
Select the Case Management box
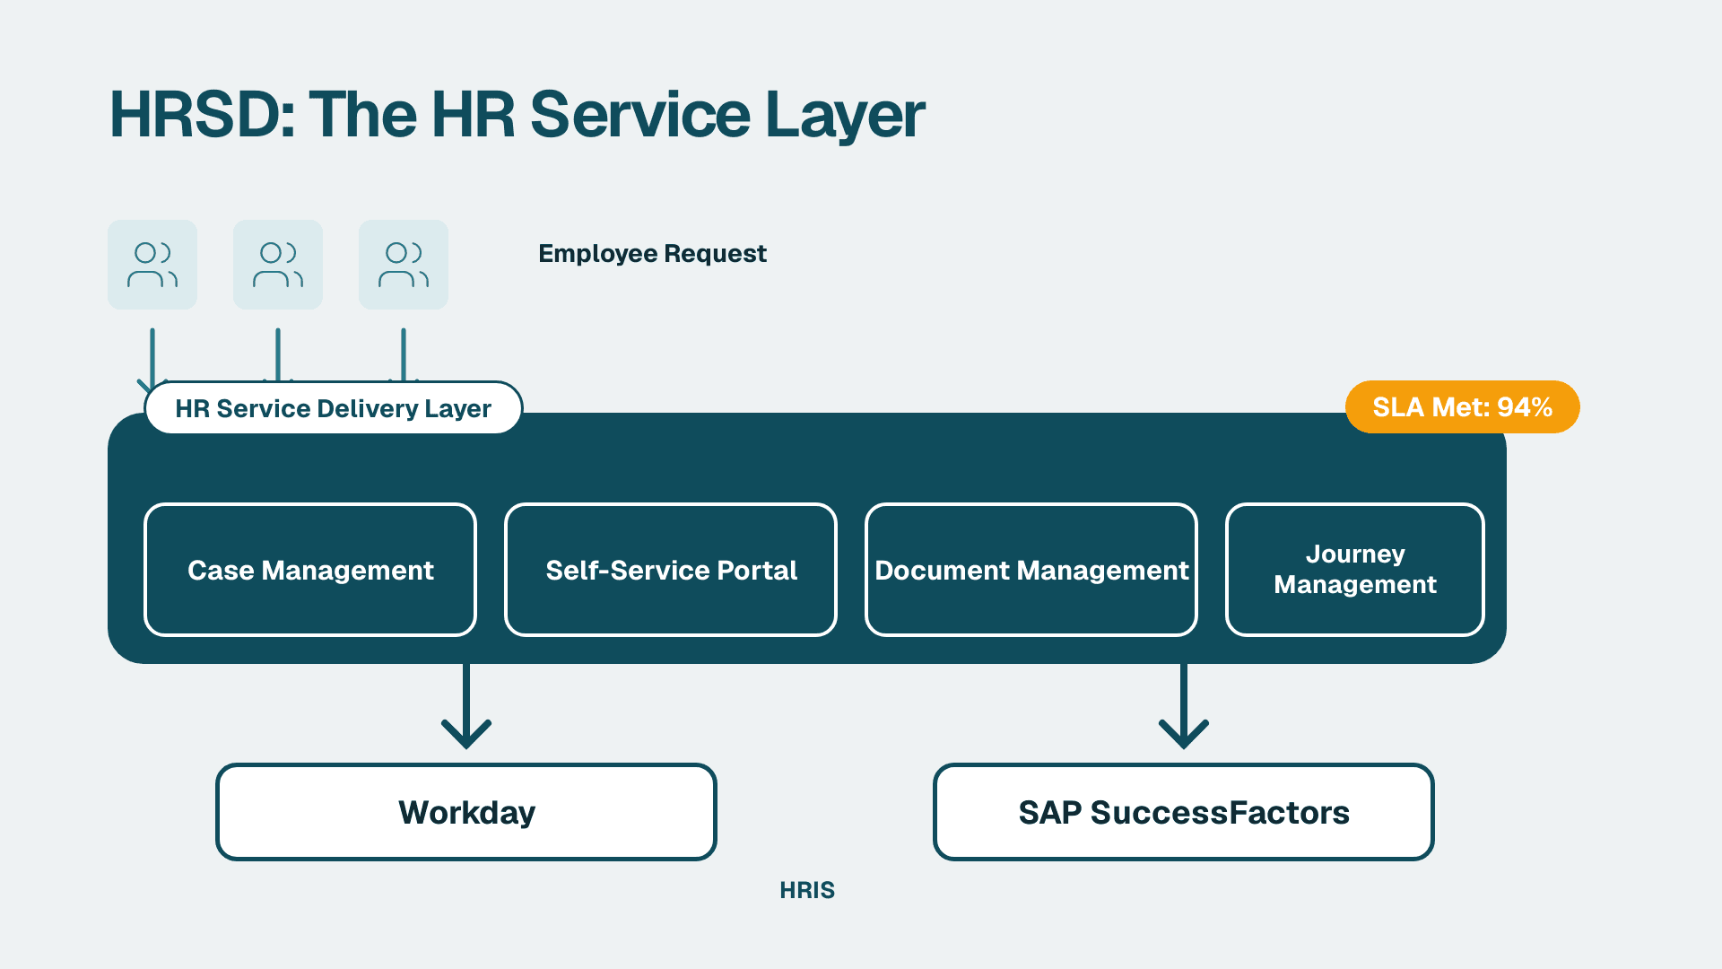click(310, 570)
